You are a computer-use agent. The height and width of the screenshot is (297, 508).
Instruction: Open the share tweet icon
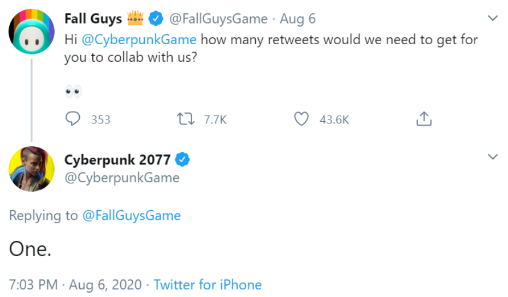424,118
